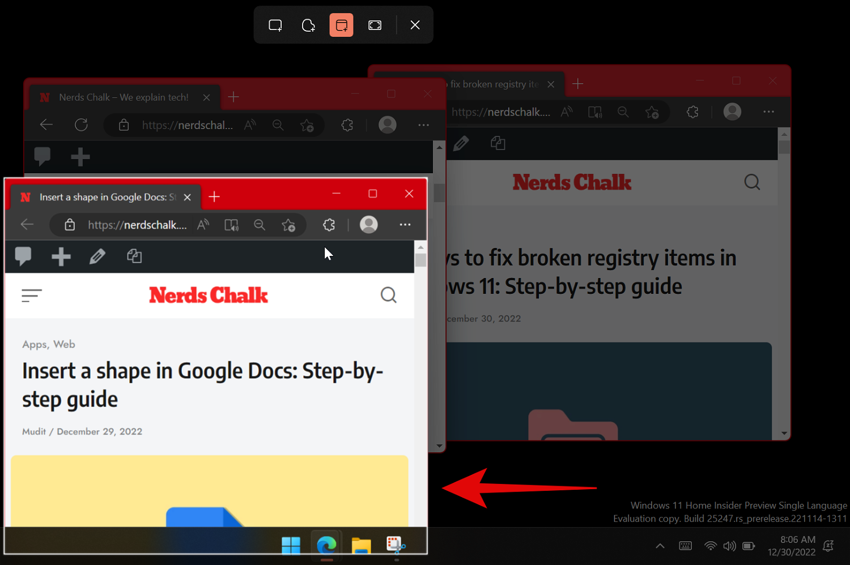Viewport: 850px width, 565px height.
Task: Open Settings and more in registry window
Action: point(768,112)
